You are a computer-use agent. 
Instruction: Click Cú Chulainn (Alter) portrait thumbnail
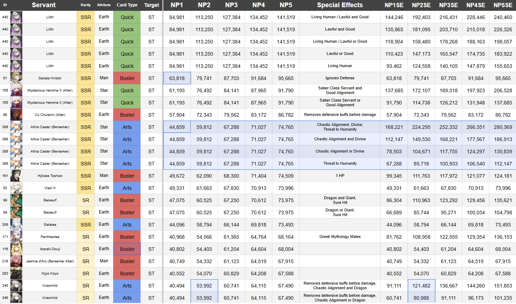(16, 115)
